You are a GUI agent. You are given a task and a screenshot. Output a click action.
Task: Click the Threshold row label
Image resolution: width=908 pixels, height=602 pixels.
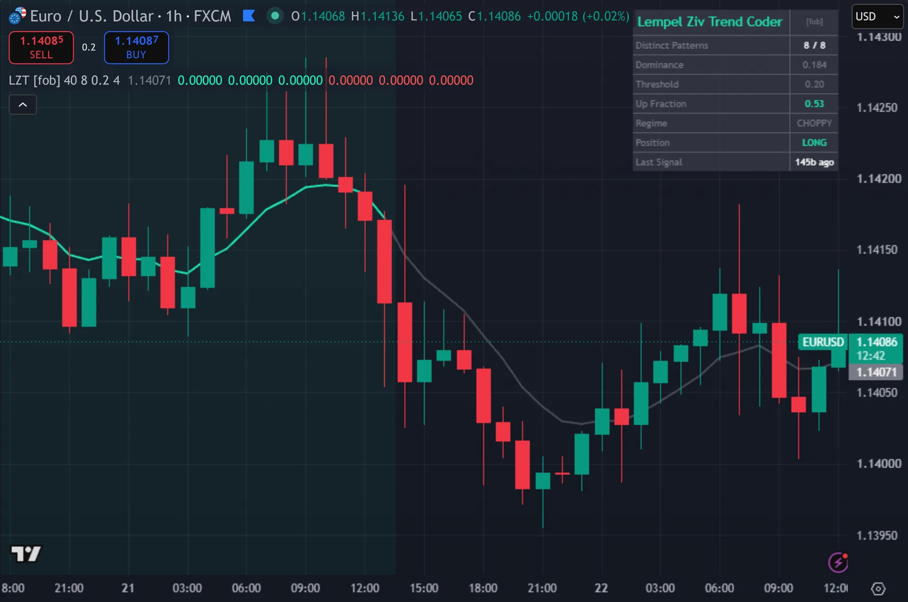657,84
